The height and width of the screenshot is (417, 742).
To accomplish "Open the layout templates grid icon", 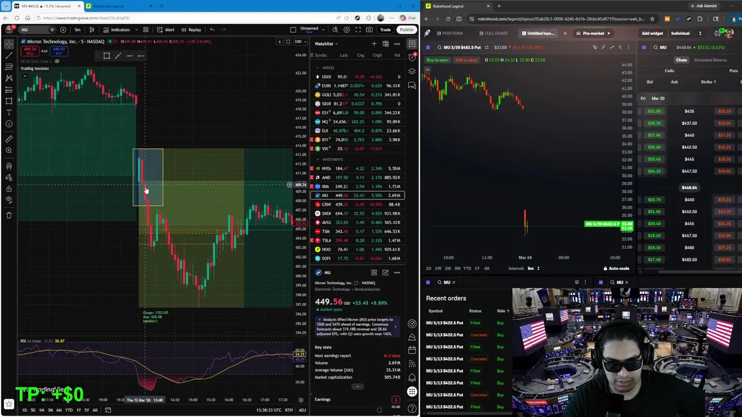I will pos(146,30).
